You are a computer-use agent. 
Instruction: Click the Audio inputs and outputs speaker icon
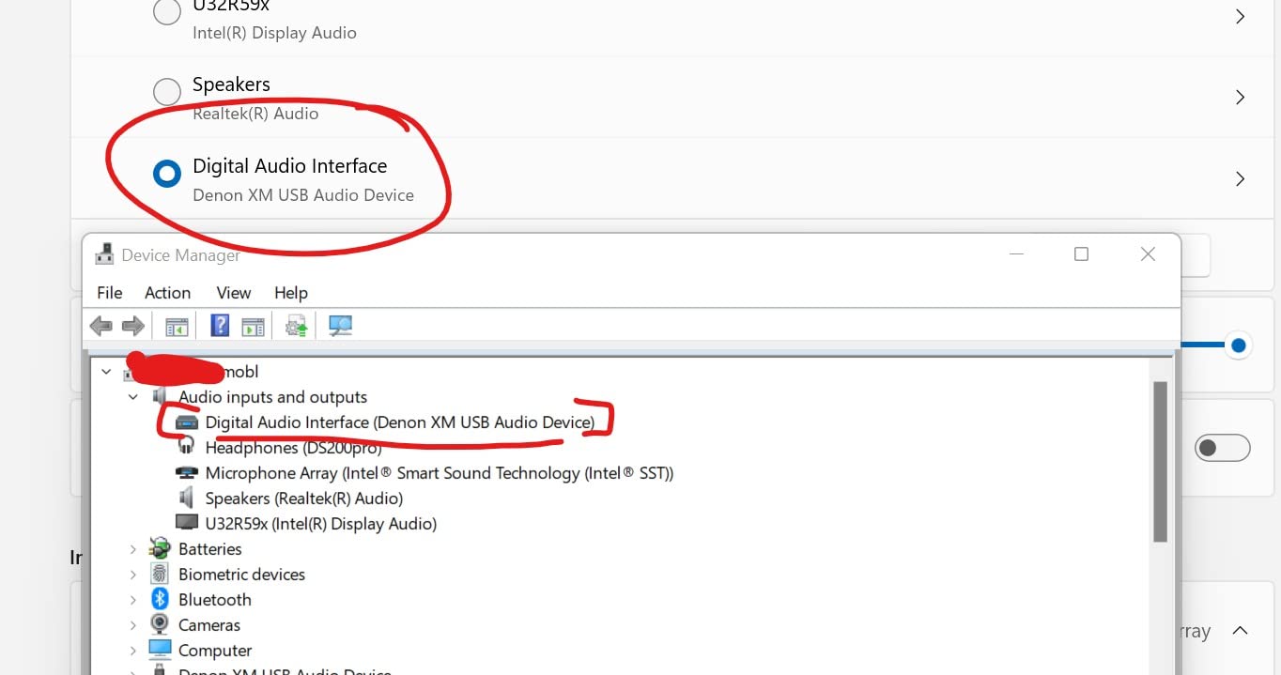(x=161, y=397)
